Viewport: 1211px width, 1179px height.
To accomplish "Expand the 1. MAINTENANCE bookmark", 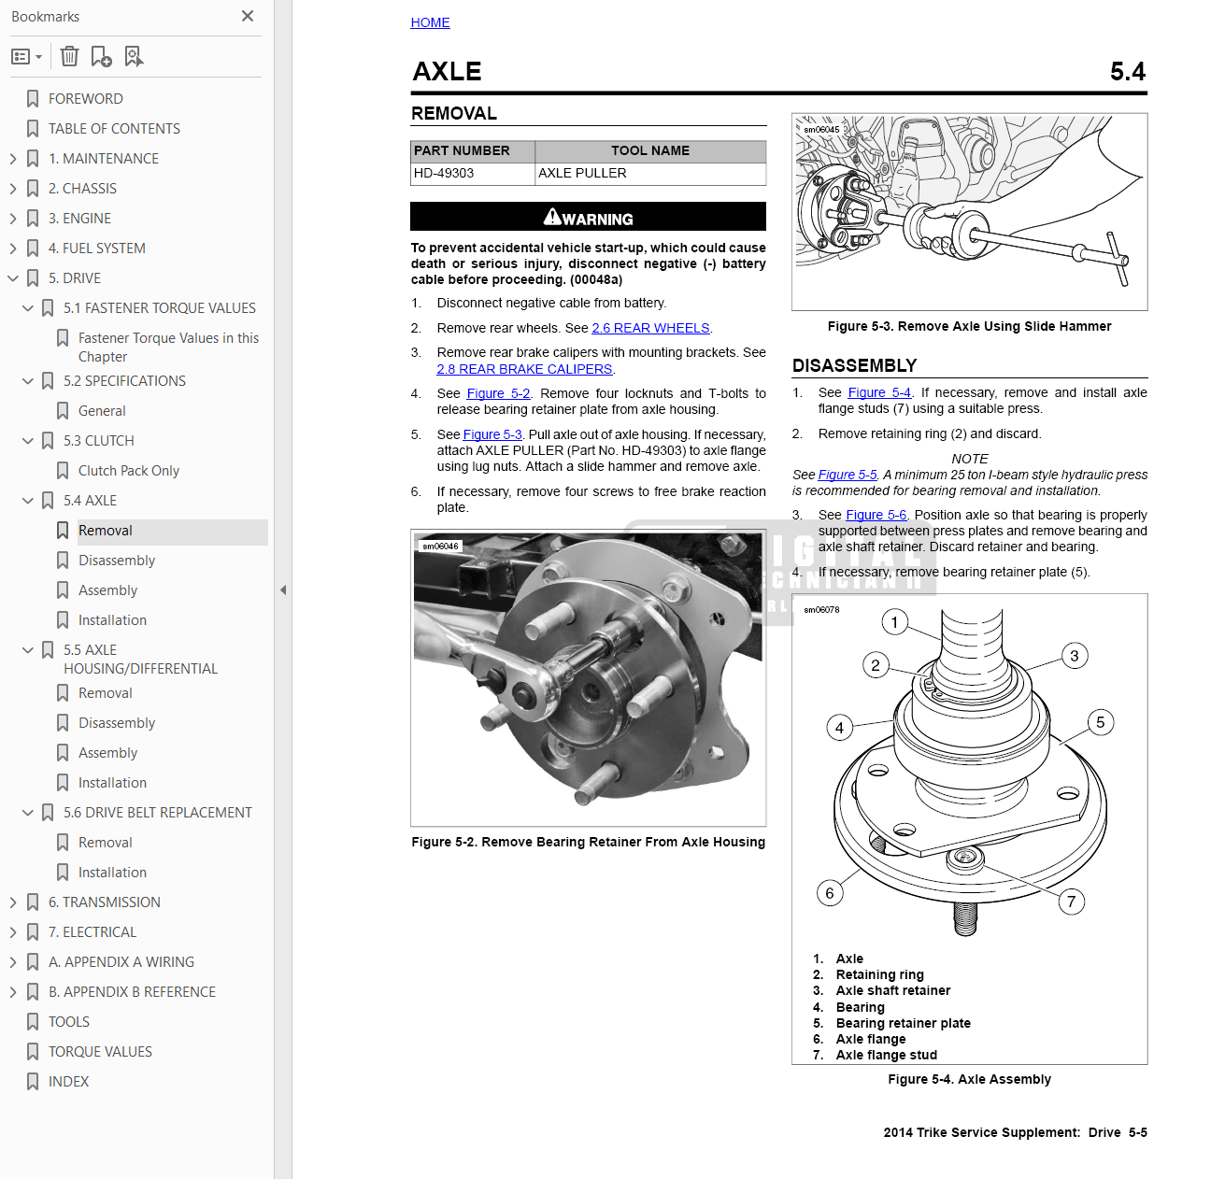I will 13,159.
